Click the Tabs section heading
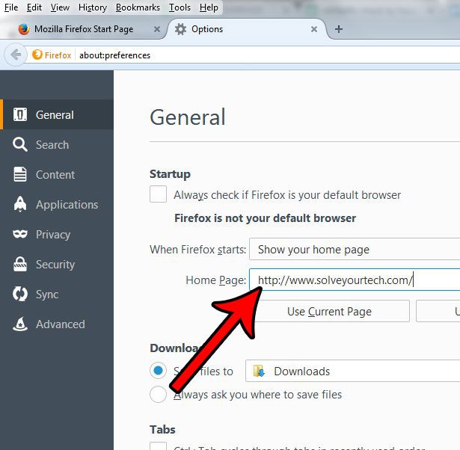460x450 pixels. 162,429
